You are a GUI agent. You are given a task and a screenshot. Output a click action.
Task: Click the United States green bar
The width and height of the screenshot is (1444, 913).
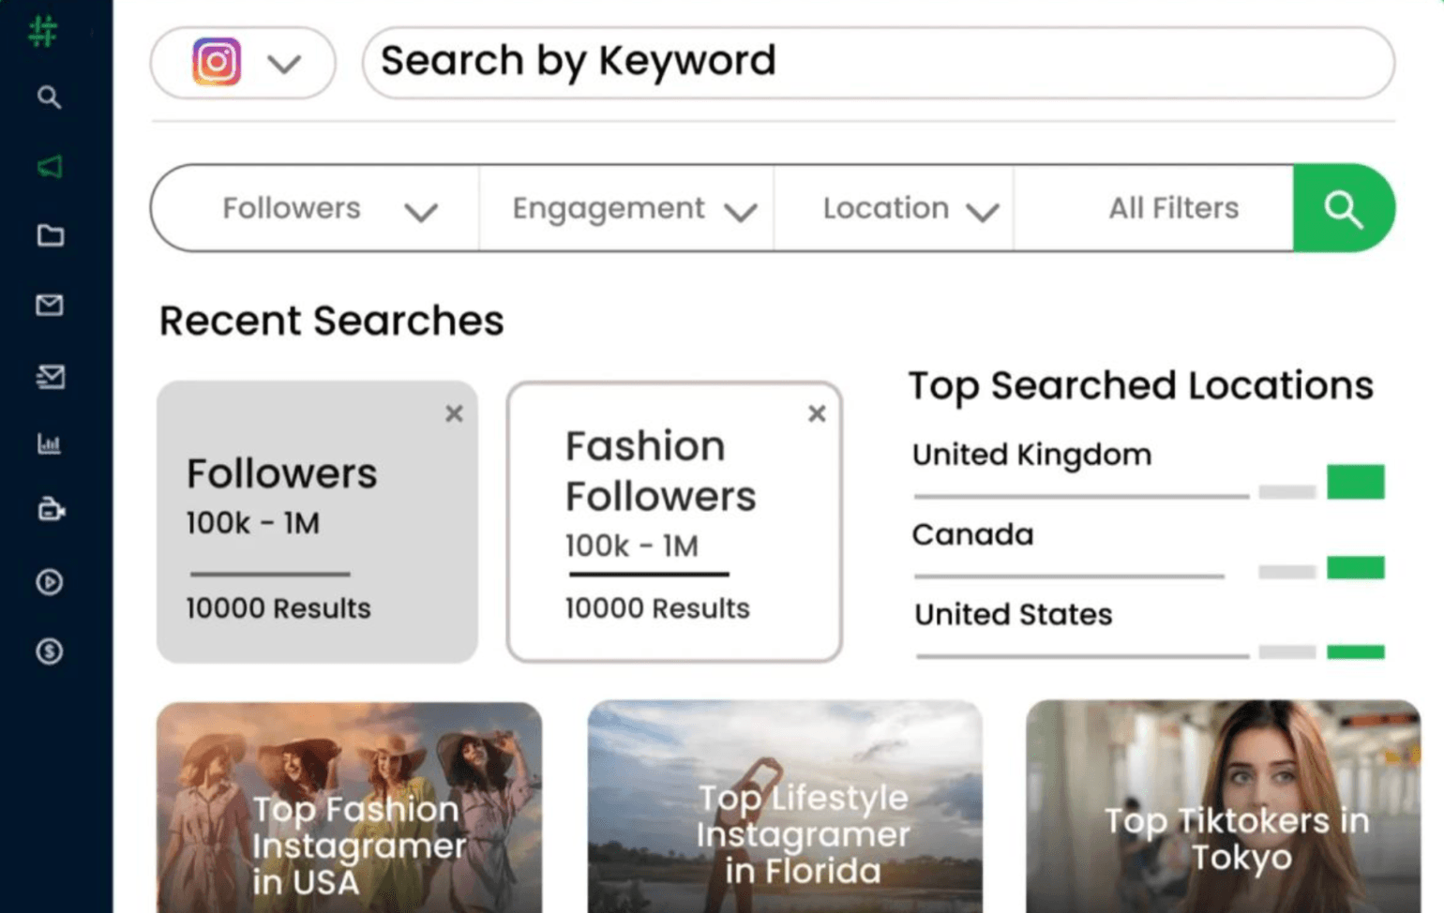pos(1356,651)
